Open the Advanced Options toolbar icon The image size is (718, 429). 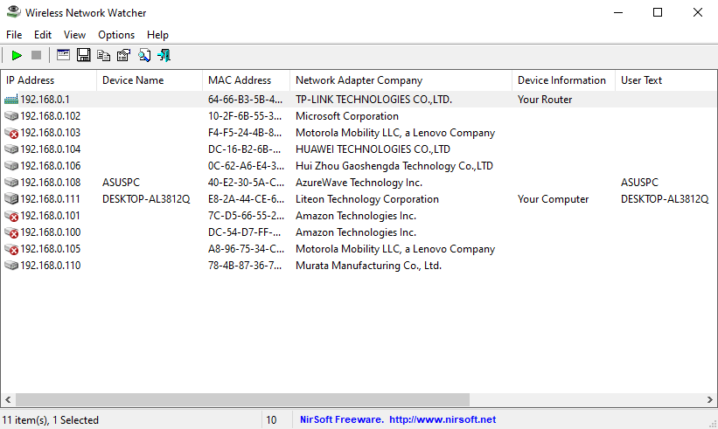pos(63,55)
